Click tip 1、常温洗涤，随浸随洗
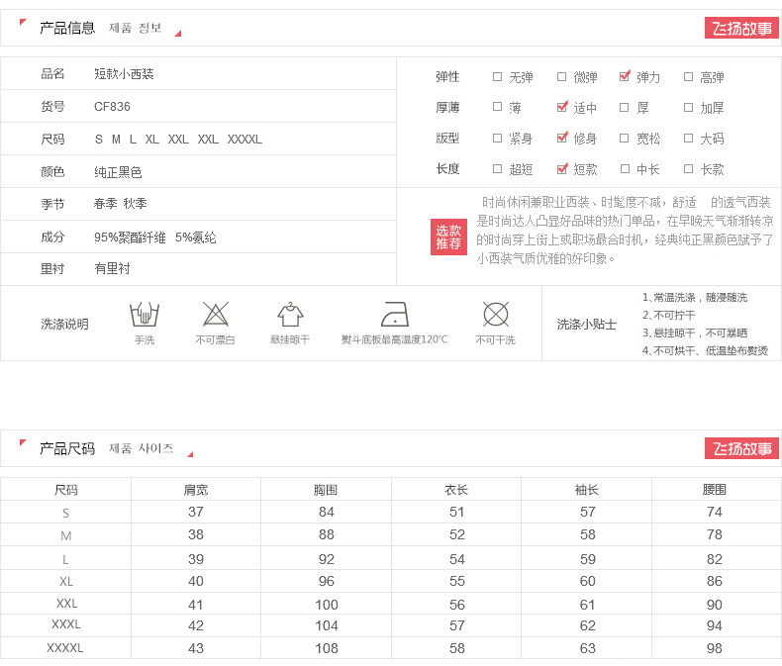The width and height of the screenshot is (782, 666). (695, 298)
